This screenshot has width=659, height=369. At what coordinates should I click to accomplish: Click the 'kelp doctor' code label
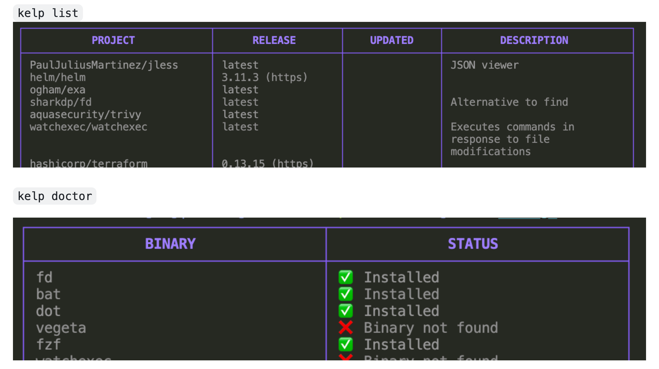[55, 196]
